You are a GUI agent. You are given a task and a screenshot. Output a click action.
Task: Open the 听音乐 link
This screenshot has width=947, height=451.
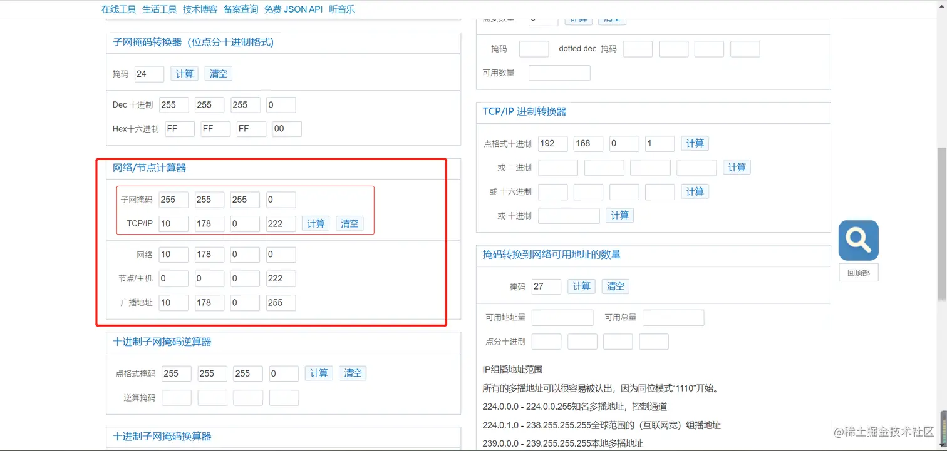tap(342, 9)
